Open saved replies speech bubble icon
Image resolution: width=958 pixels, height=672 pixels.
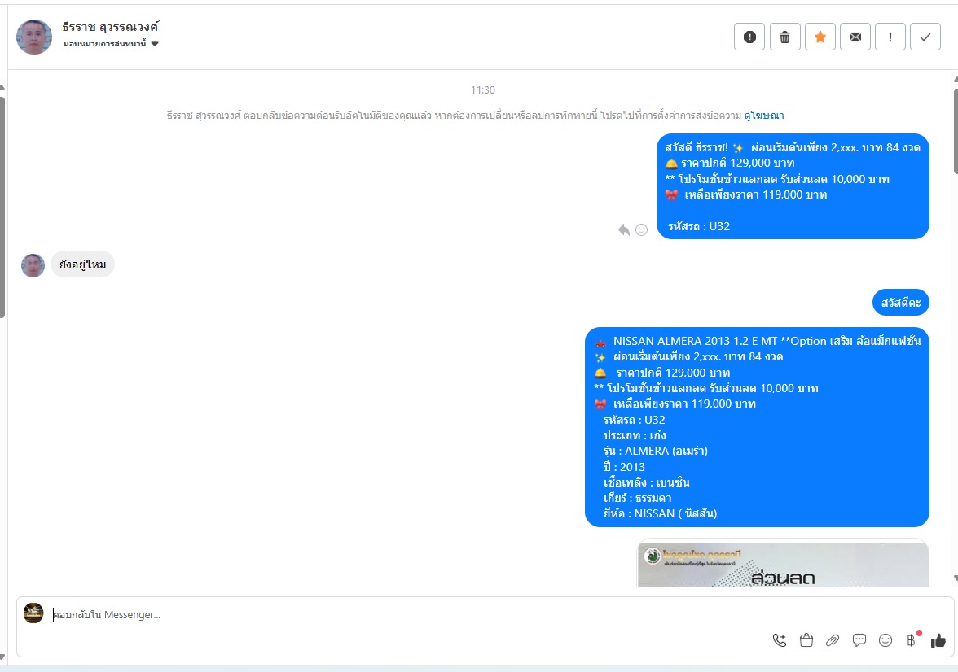click(x=859, y=639)
